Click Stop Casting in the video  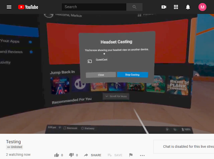click(x=132, y=75)
